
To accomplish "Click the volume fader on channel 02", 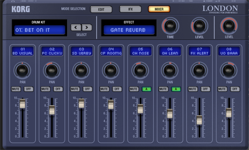I will tap(52, 110).
